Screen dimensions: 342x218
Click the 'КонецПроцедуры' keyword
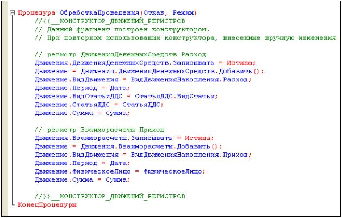(x=47, y=205)
